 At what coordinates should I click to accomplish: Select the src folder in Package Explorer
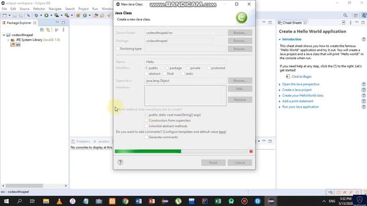(15, 45)
